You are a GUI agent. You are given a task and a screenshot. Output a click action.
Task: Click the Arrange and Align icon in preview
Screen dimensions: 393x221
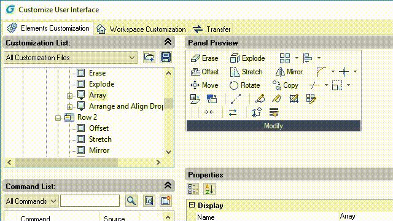[308, 58]
